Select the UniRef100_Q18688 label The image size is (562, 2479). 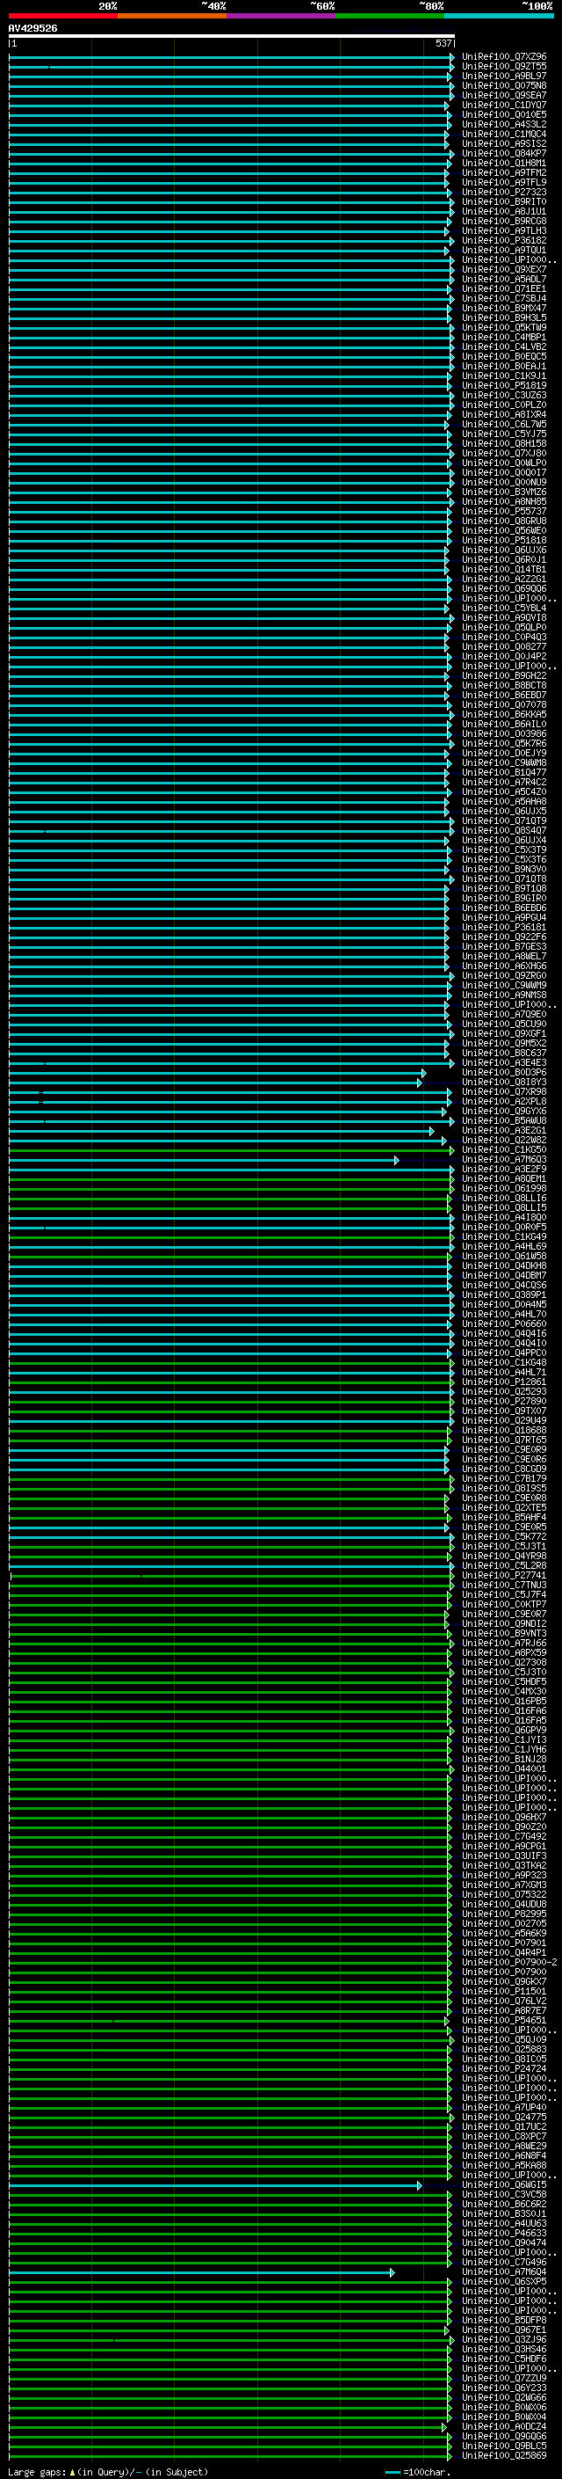503,1431
